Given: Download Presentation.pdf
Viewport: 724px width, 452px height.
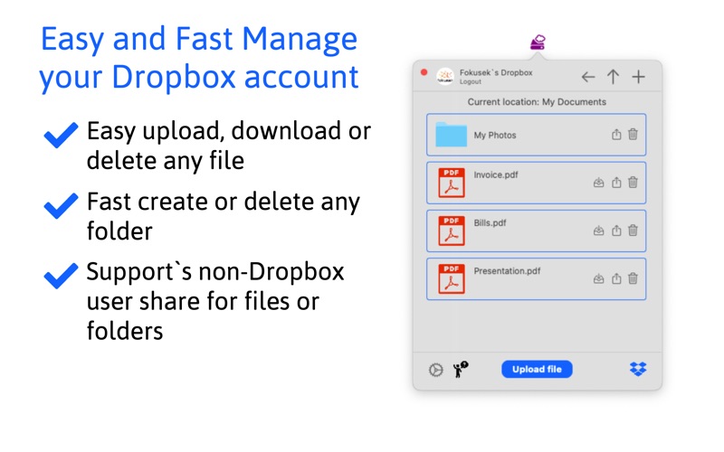Looking at the screenshot, I should click(x=598, y=278).
